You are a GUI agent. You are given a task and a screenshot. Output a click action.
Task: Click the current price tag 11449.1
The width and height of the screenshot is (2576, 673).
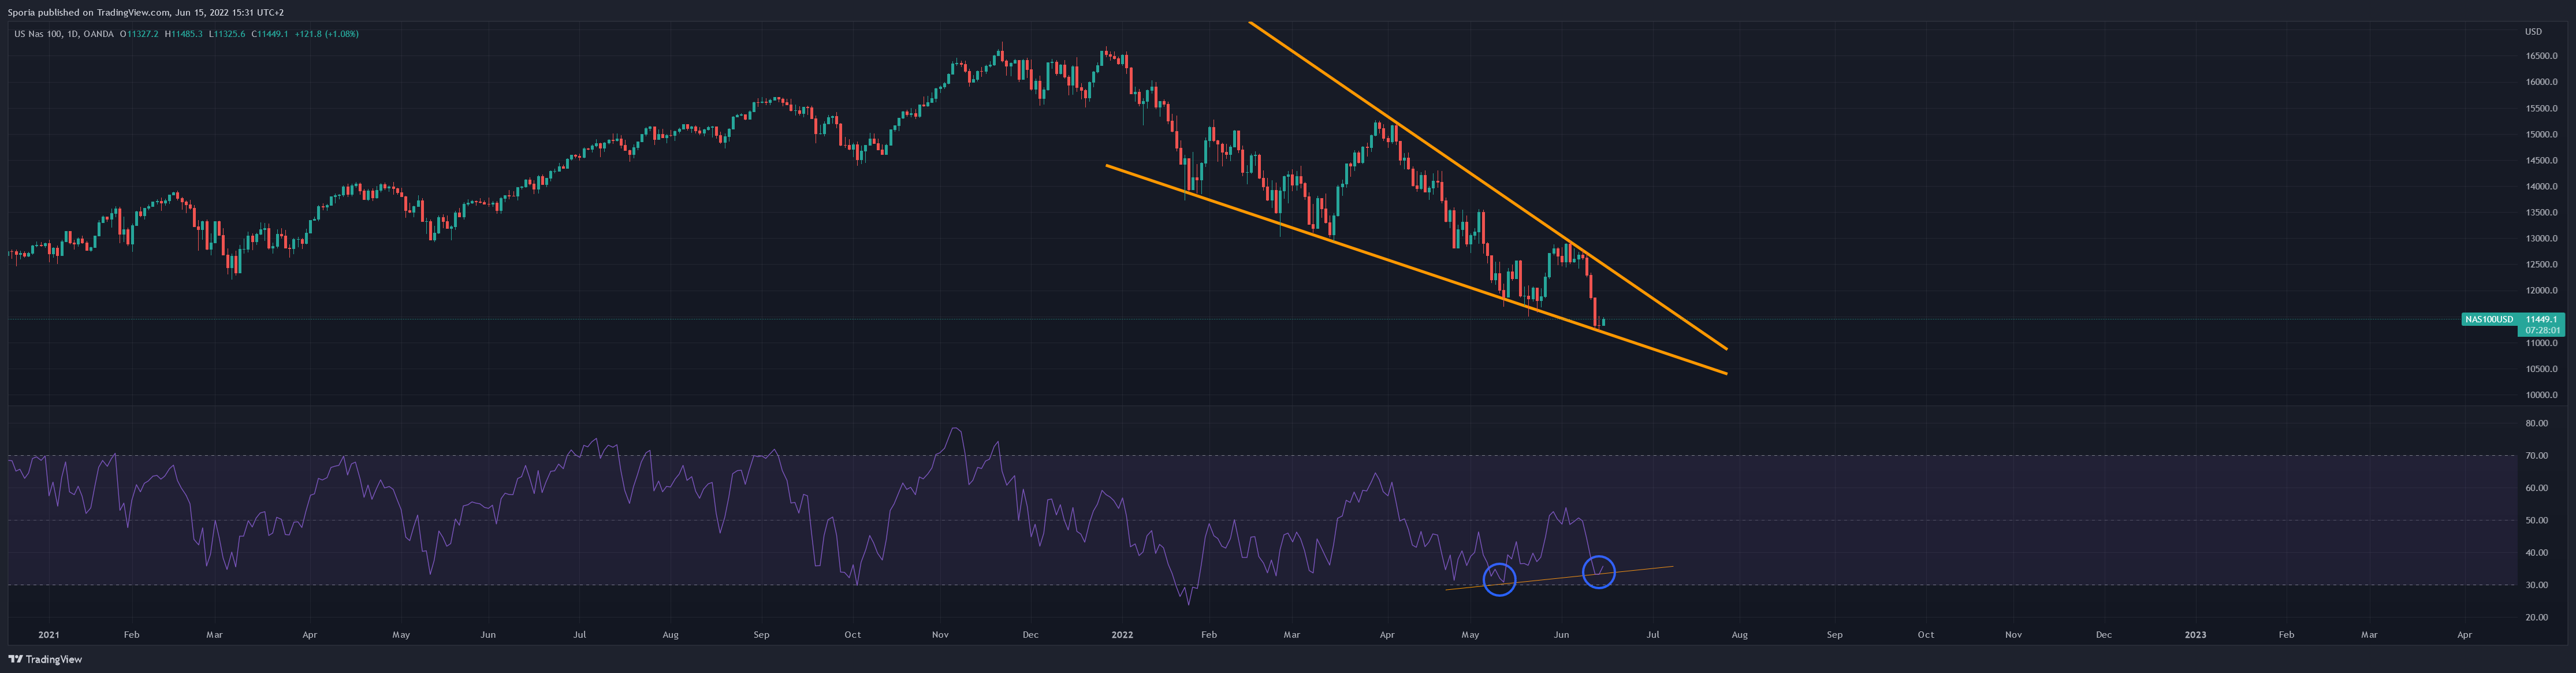click(2540, 319)
